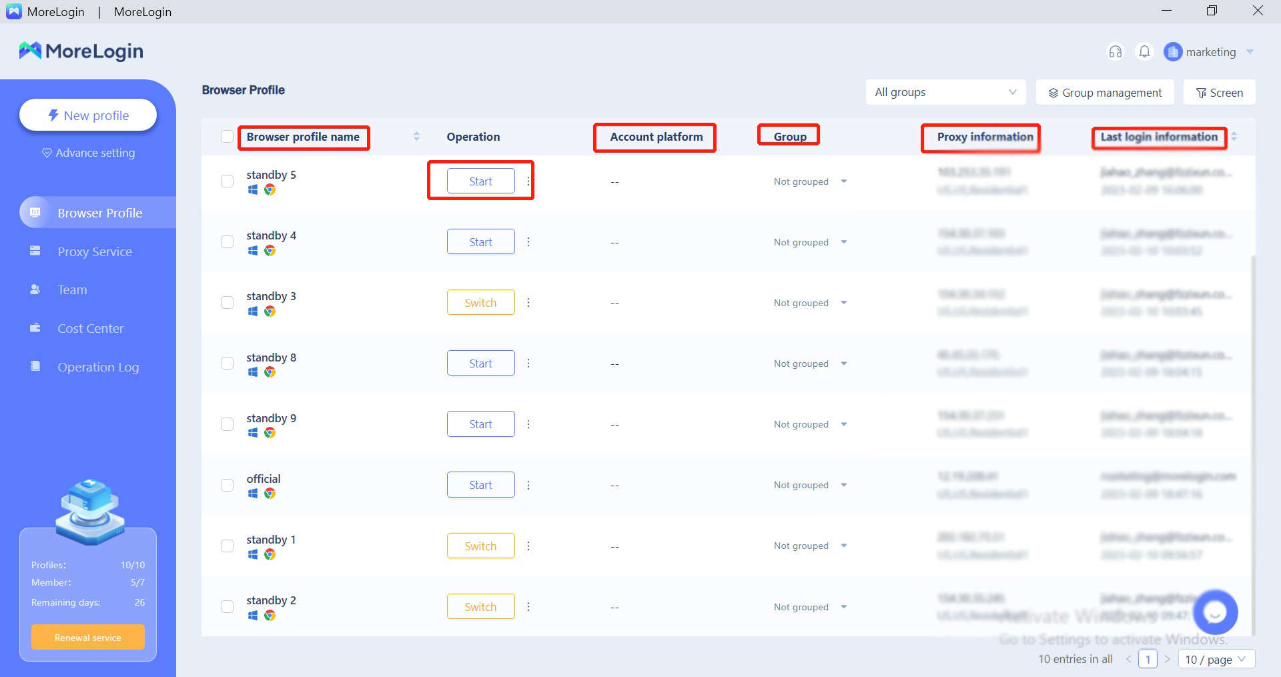Sort by Browser profile name arrows

(416, 137)
